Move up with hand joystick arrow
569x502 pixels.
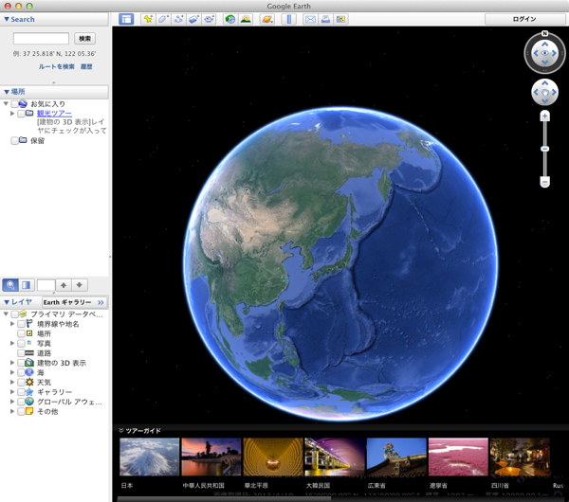pyautogui.click(x=544, y=83)
